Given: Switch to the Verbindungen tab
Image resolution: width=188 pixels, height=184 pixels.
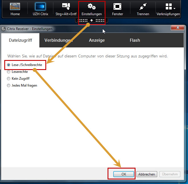Looking at the screenshot, I should tap(58, 40).
